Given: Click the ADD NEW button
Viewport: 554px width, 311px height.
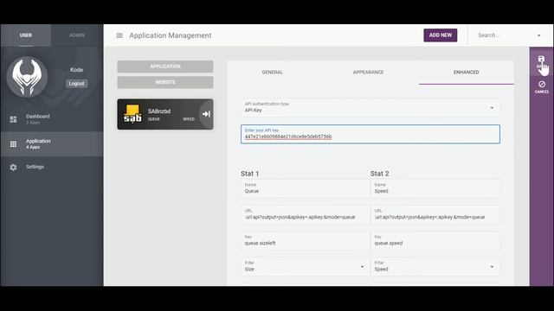Looking at the screenshot, I should click(x=441, y=35).
